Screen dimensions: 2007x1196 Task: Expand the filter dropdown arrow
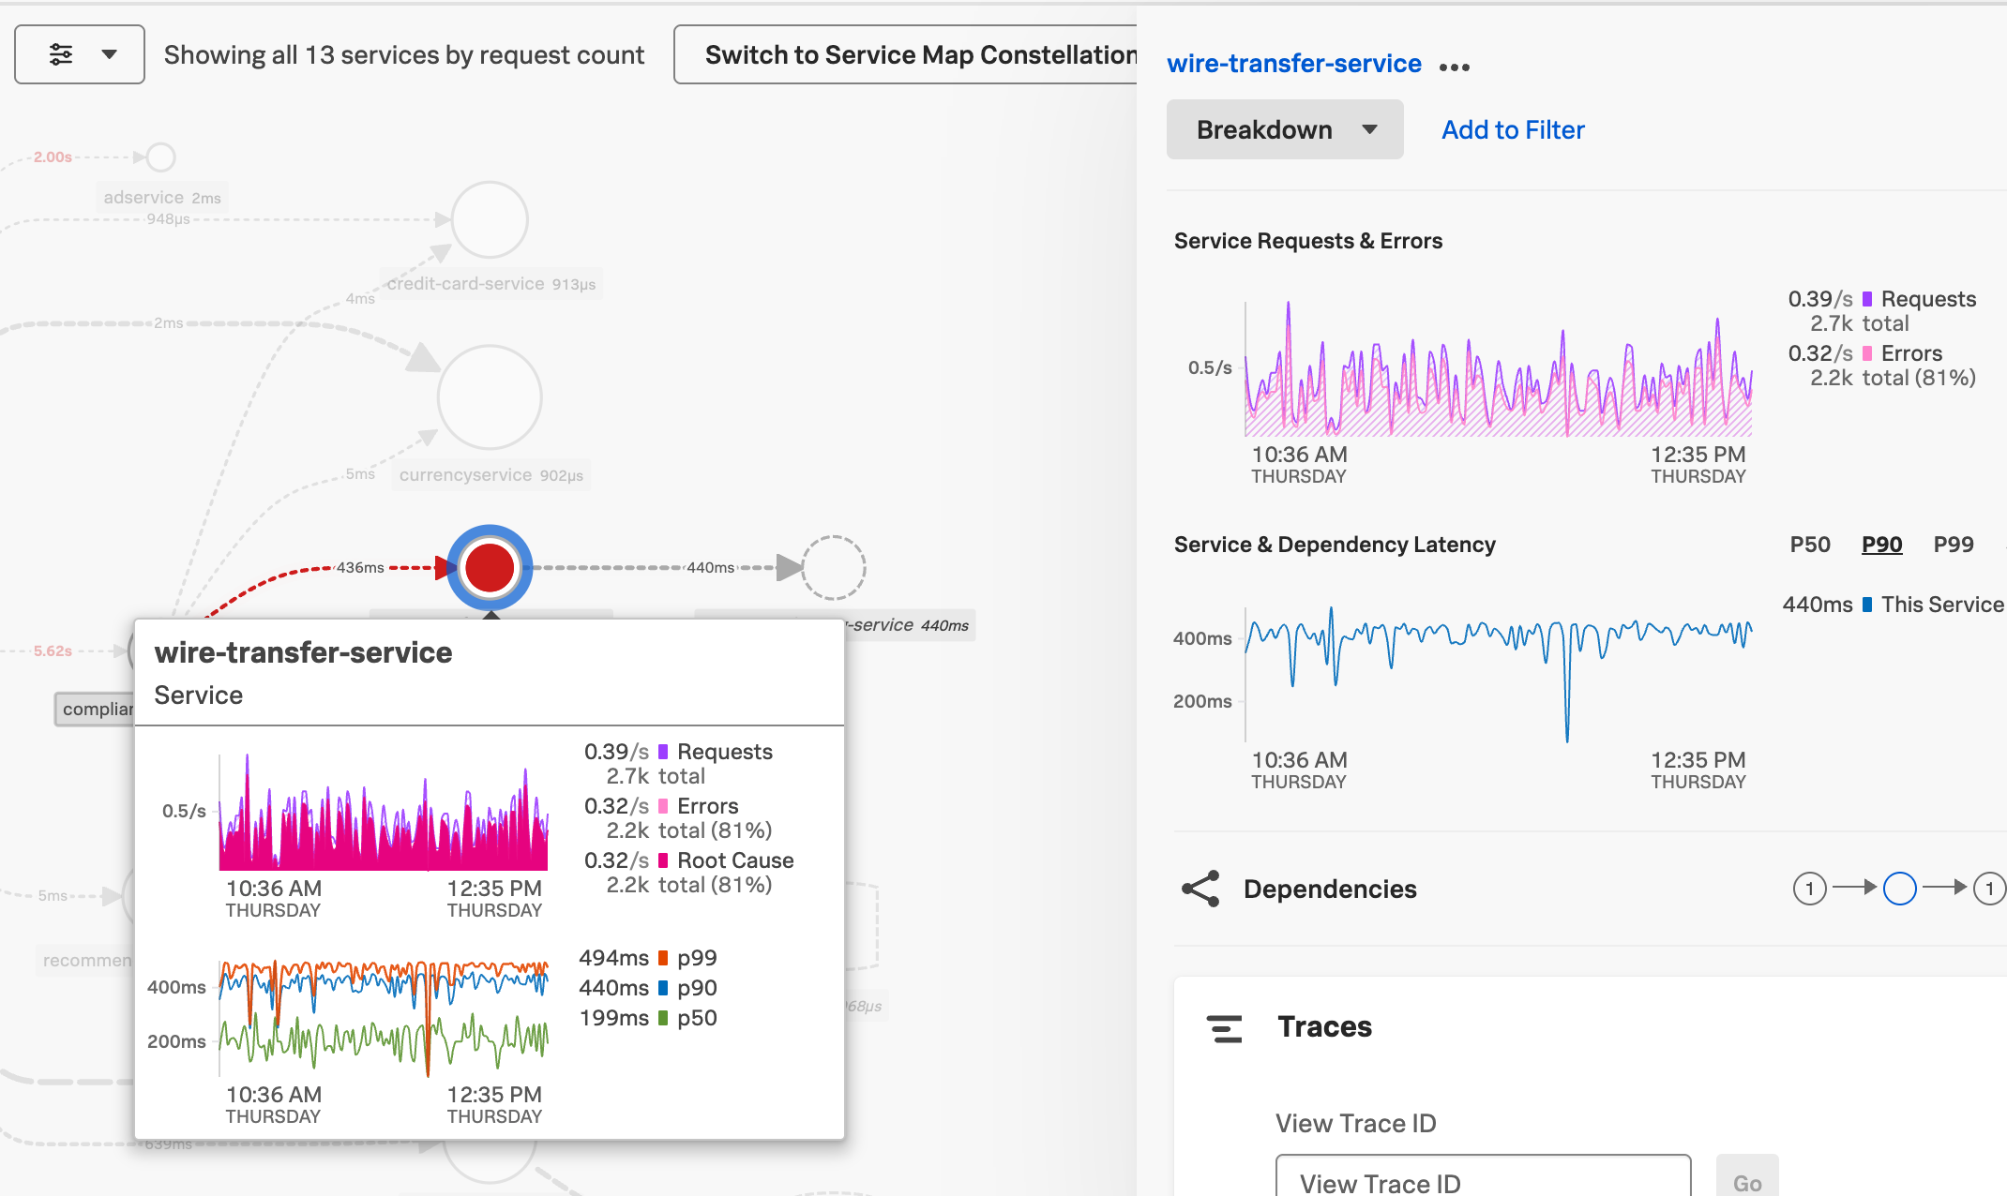click(110, 53)
